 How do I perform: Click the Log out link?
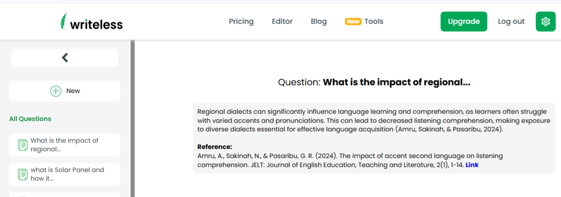click(511, 21)
